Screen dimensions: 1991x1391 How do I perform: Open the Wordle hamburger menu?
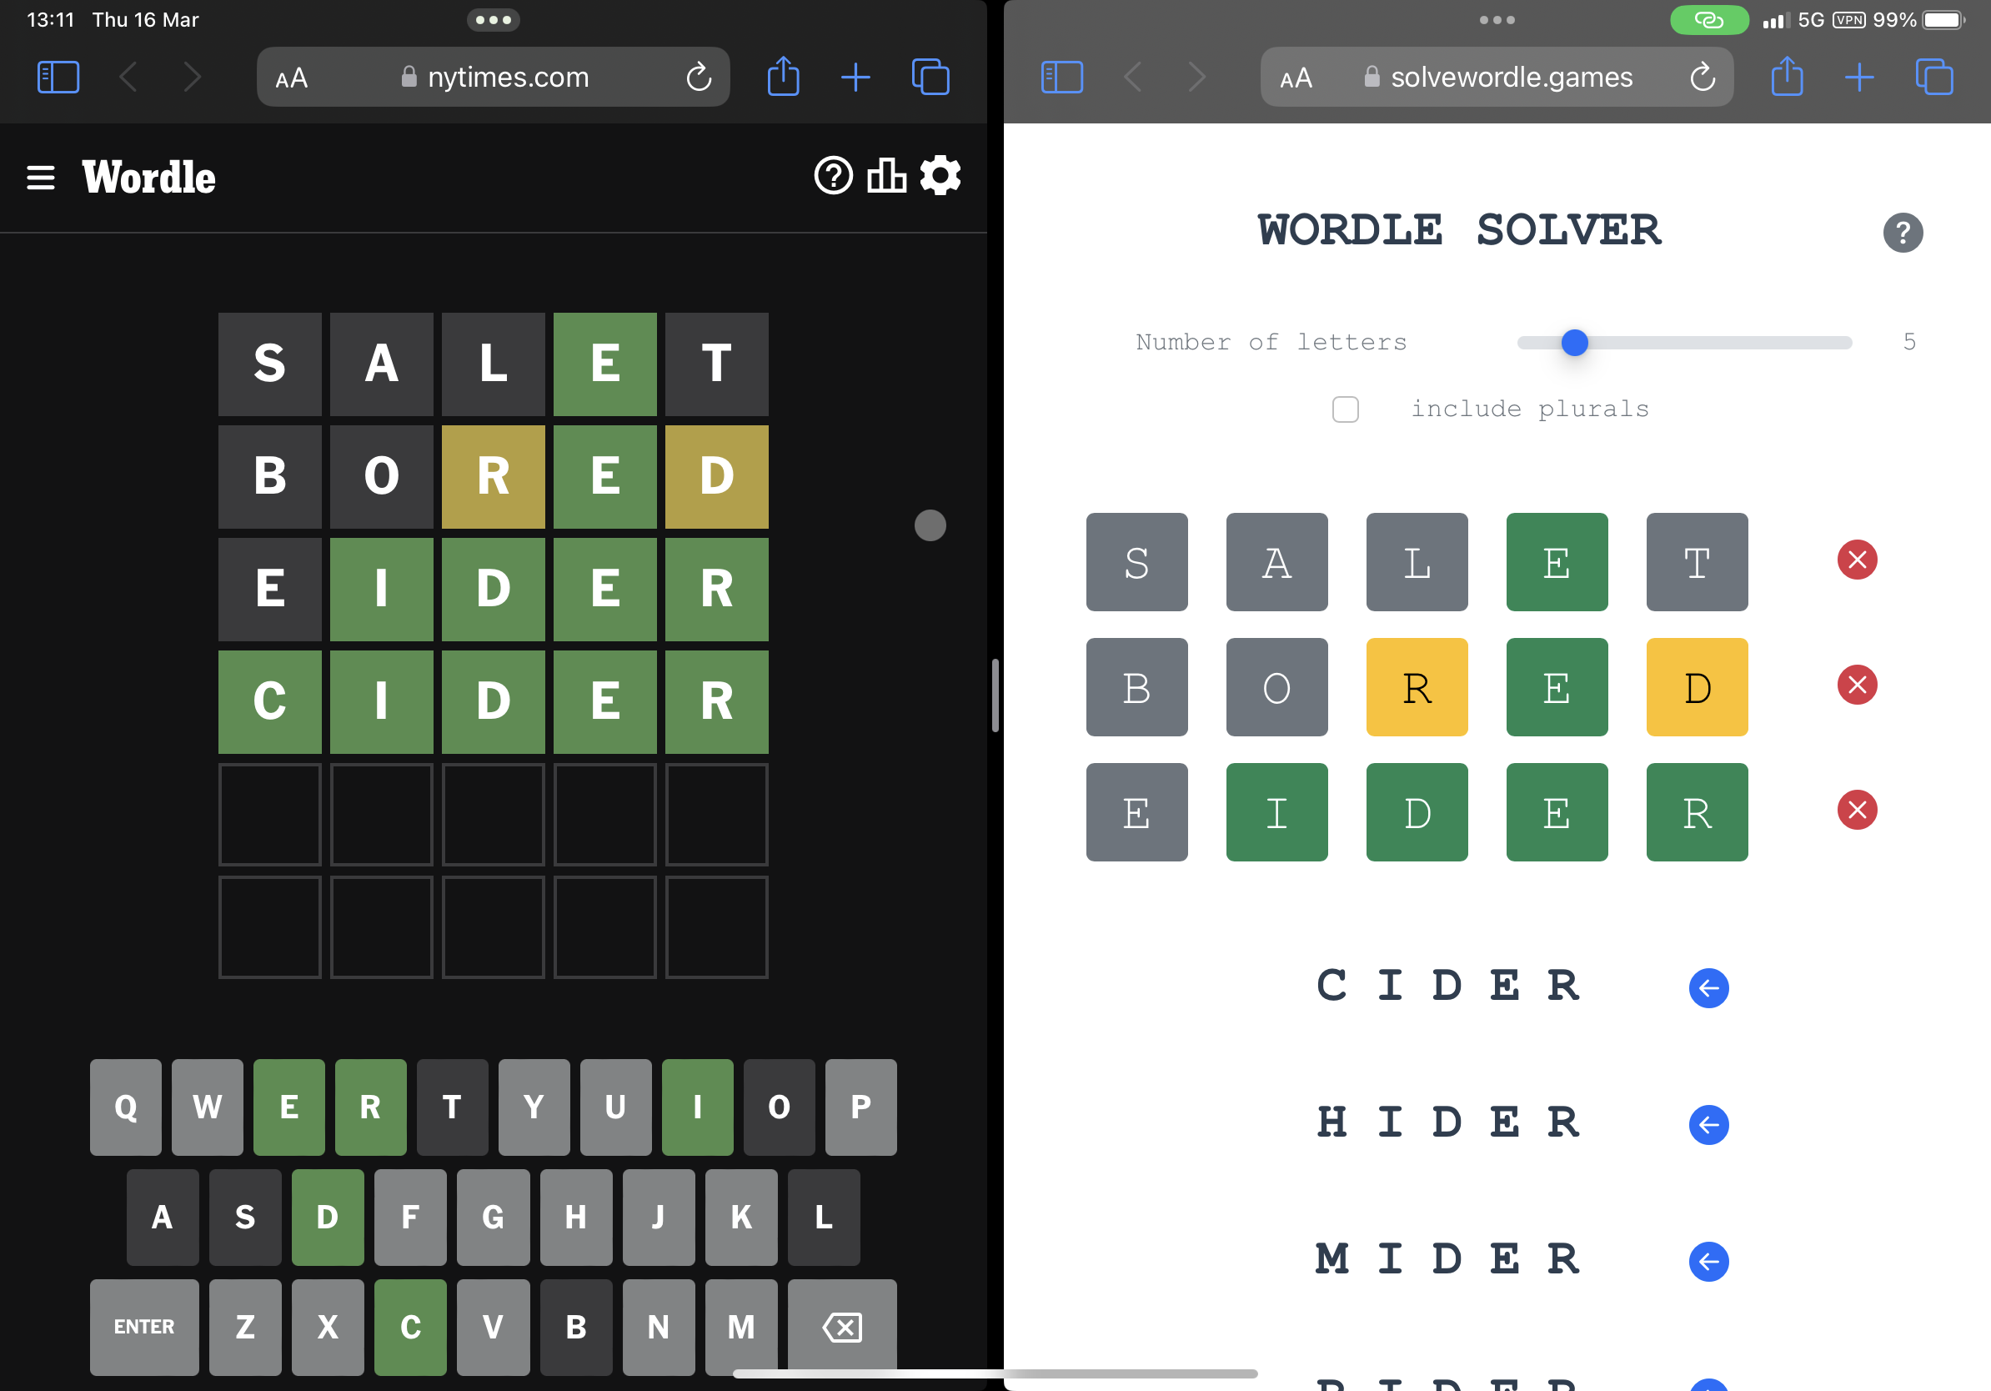point(41,177)
